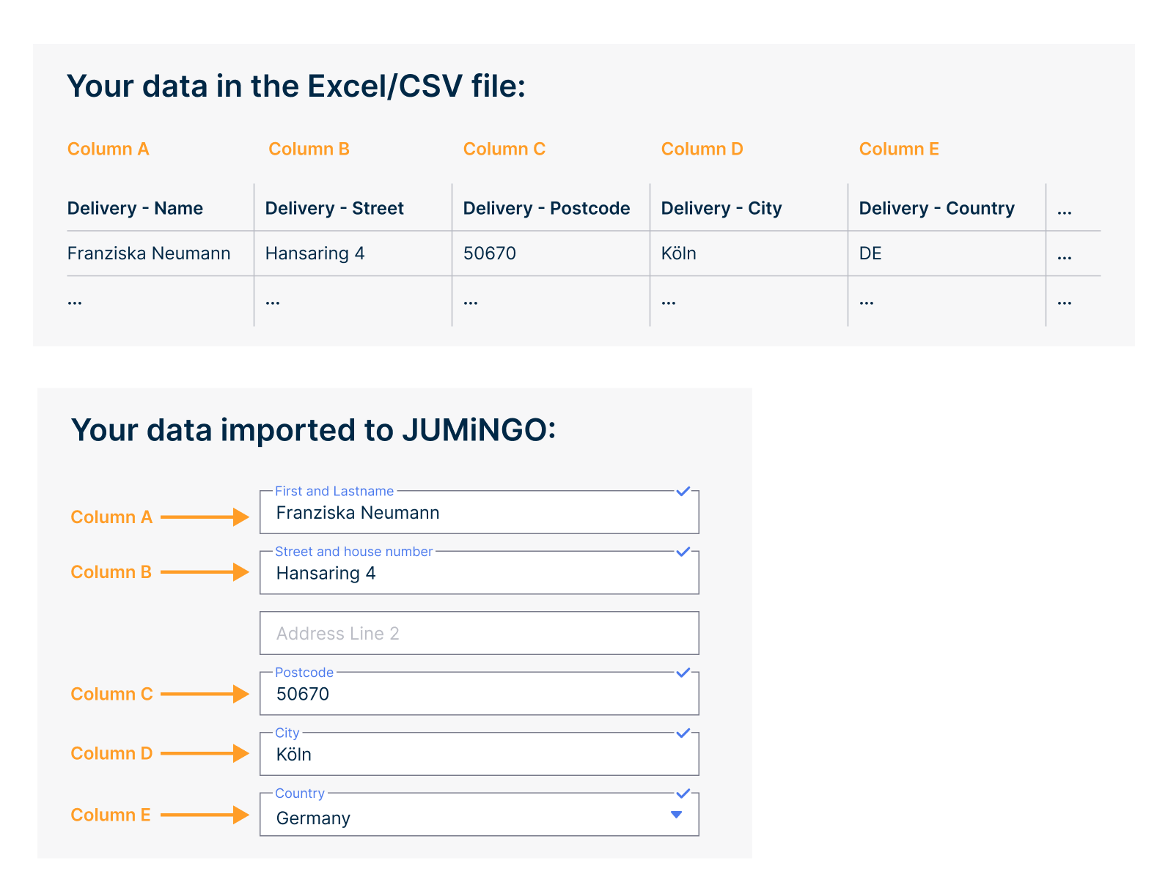1168x888 pixels.
Task: Click the Column D label beside the City field
Action: point(111,753)
